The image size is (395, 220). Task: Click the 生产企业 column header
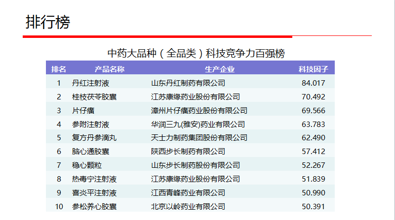pyautogui.click(x=219, y=69)
